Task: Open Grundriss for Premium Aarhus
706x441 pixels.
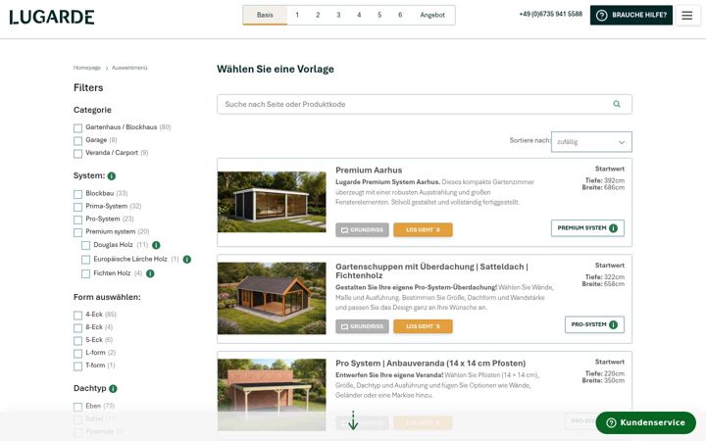Action: coord(362,230)
